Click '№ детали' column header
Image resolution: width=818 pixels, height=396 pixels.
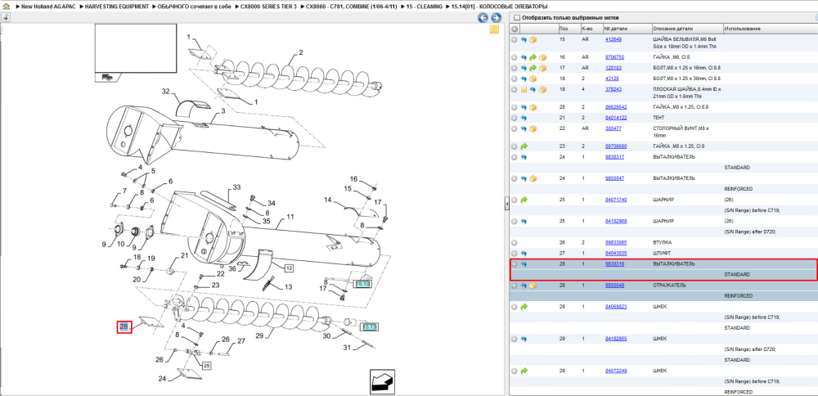627,28
